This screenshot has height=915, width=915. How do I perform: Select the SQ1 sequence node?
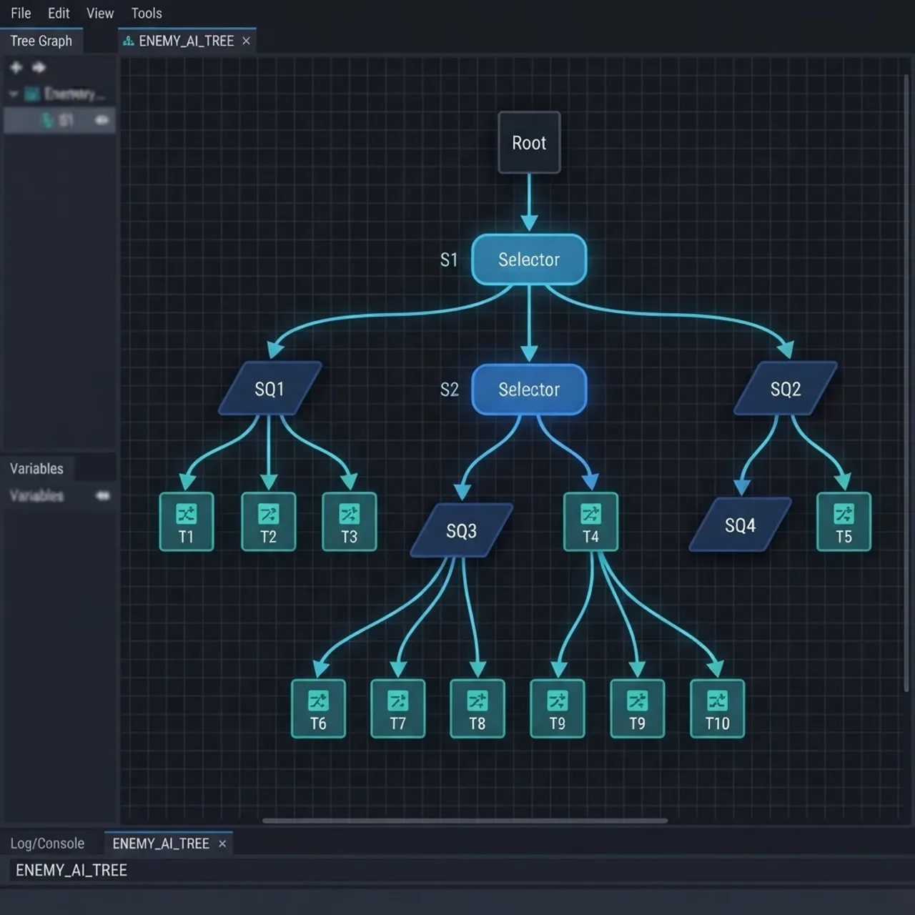(x=269, y=388)
